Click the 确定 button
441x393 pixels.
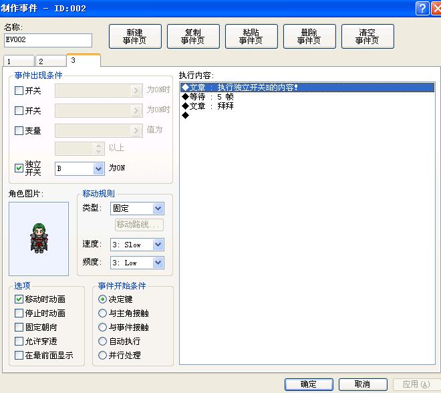pyautogui.click(x=309, y=384)
